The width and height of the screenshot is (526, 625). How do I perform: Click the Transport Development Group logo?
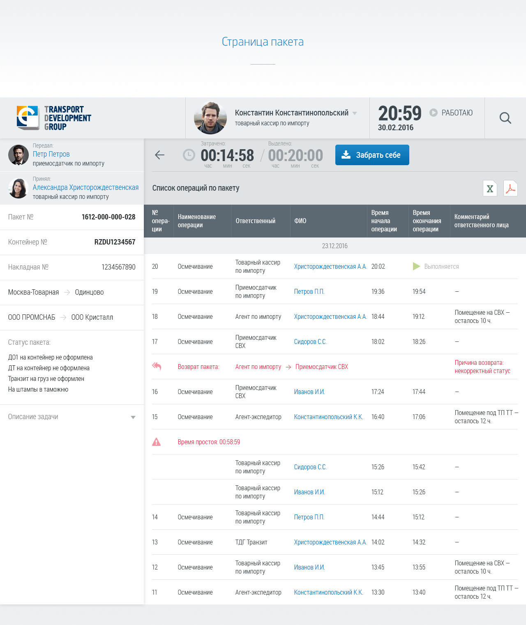pos(54,118)
